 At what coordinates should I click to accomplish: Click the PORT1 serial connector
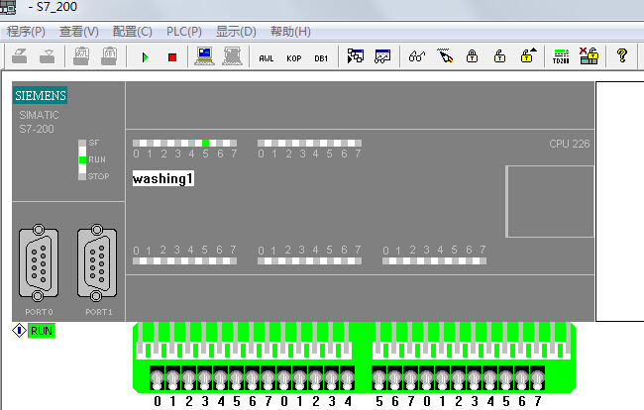pyautogui.click(x=97, y=262)
